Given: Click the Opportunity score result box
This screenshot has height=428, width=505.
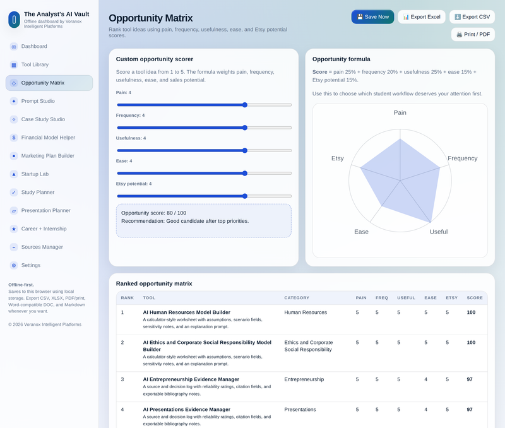Looking at the screenshot, I should (204, 220).
